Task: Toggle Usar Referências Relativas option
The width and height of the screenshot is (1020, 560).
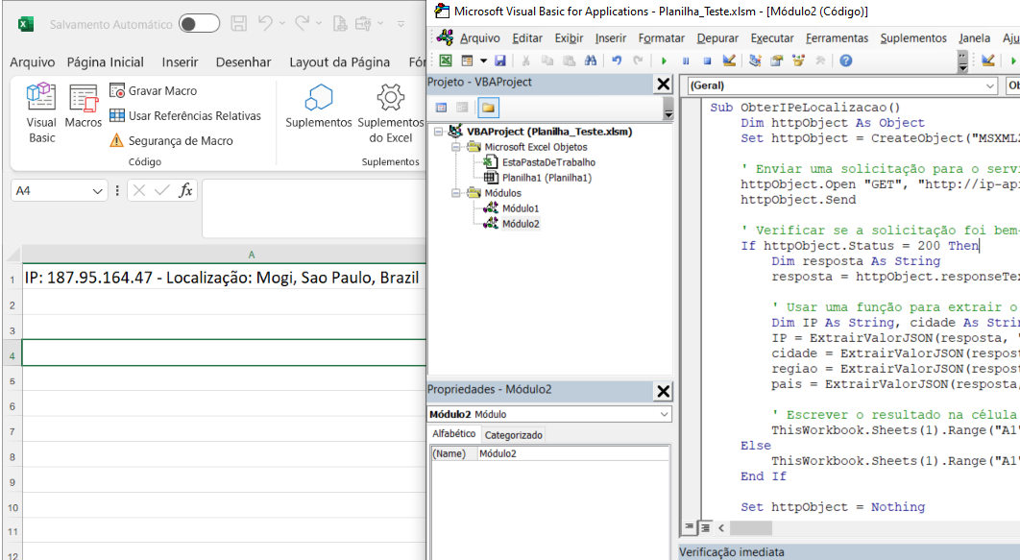Action: point(184,116)
